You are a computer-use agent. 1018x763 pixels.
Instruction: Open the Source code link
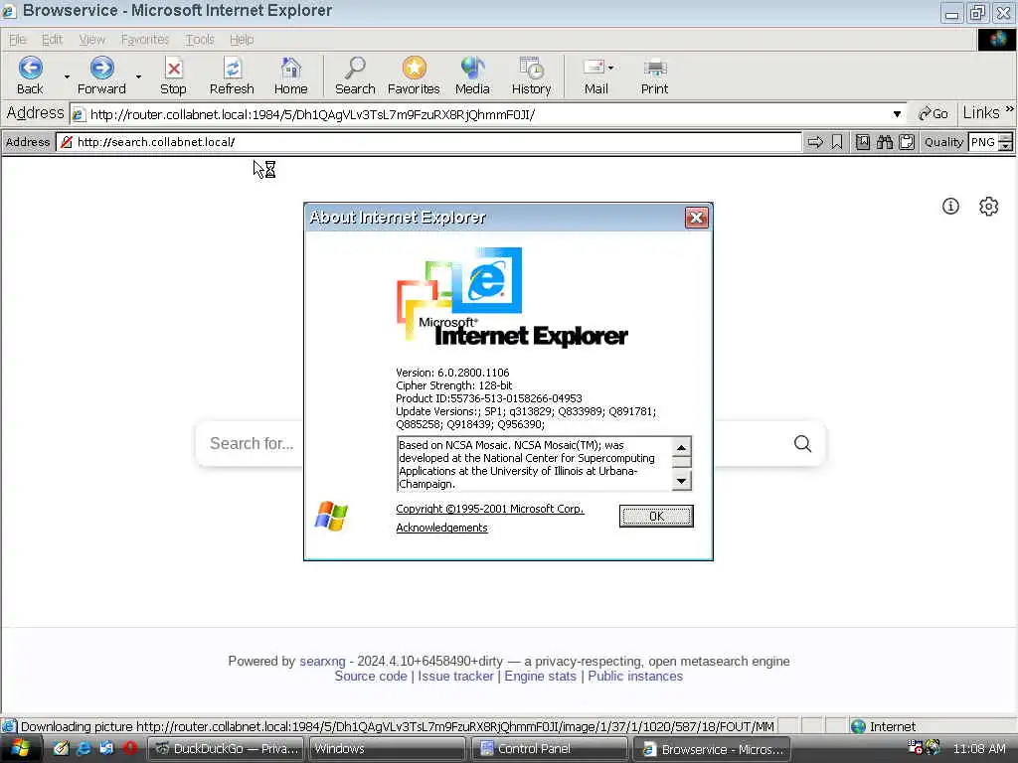coord(371,676)
